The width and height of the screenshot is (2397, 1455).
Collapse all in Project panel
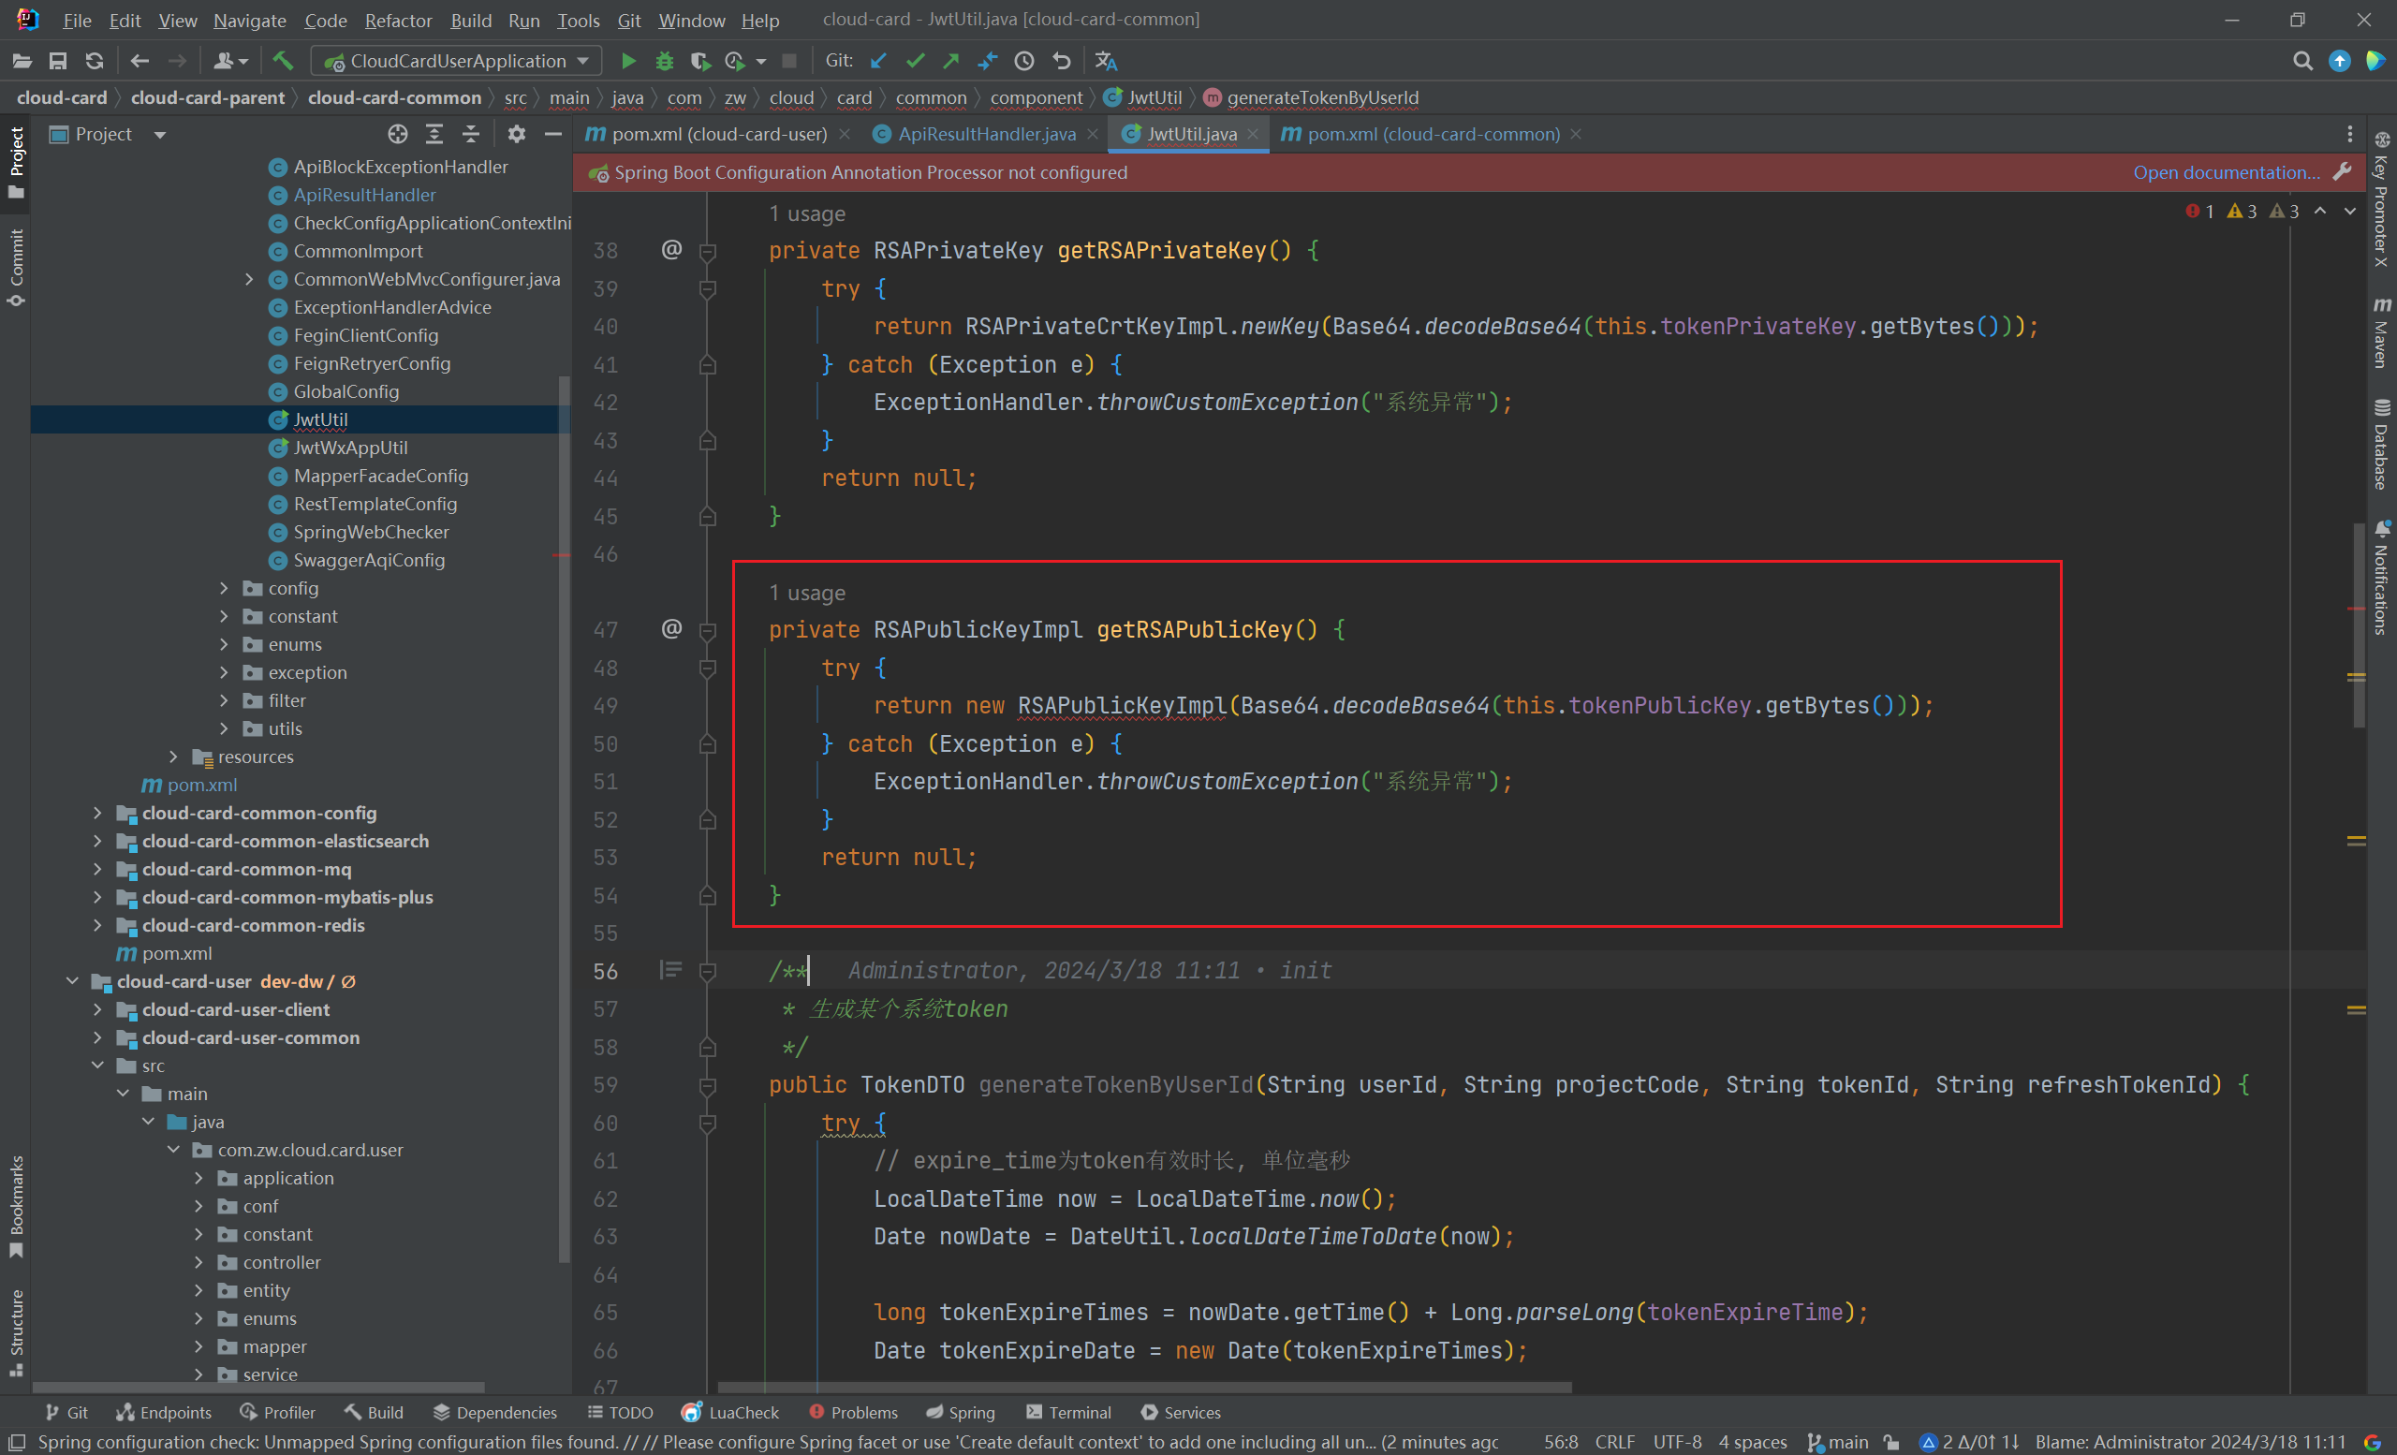[x=471, y=134]
